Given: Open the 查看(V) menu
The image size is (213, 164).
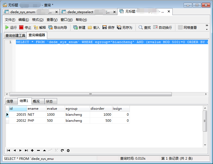Looking at the screenshot, I should point(52,20).
